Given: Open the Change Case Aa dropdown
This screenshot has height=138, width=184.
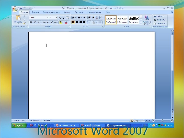Looking at the screenshot, I should pyautogui.click(x=56, y=22).
